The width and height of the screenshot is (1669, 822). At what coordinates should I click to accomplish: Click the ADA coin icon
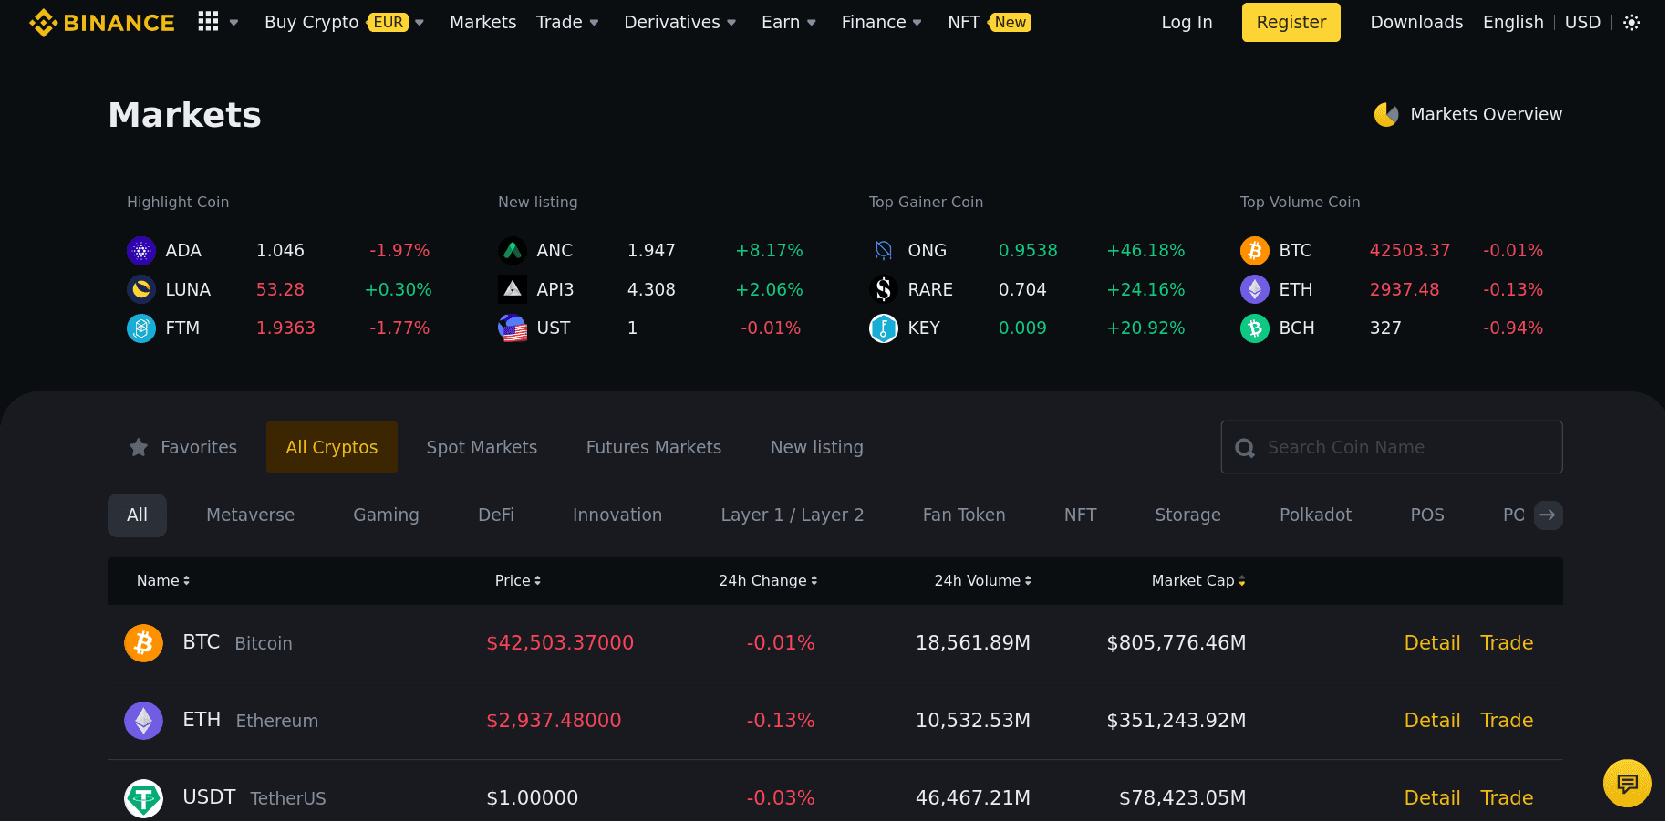[141, 250]
